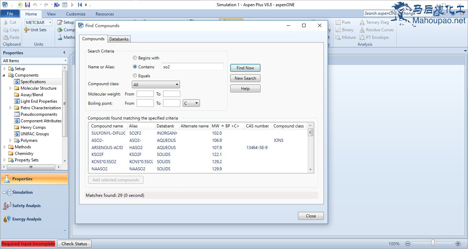
Task: Click the Required Input Incomplete status
Action: click(x=28, y=244)
